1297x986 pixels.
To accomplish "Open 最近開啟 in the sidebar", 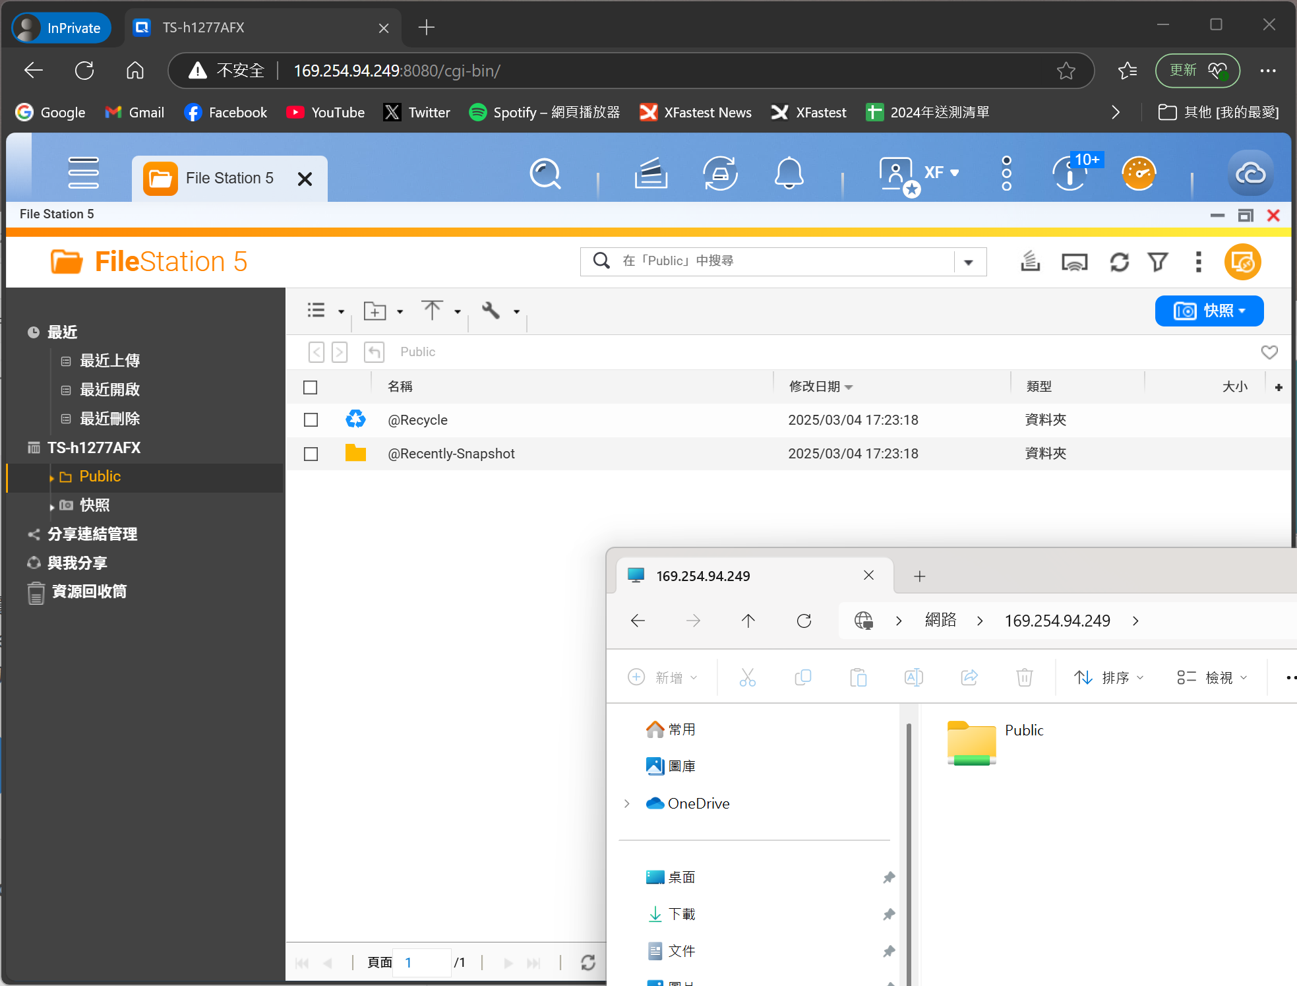I will tap(109, 390).
